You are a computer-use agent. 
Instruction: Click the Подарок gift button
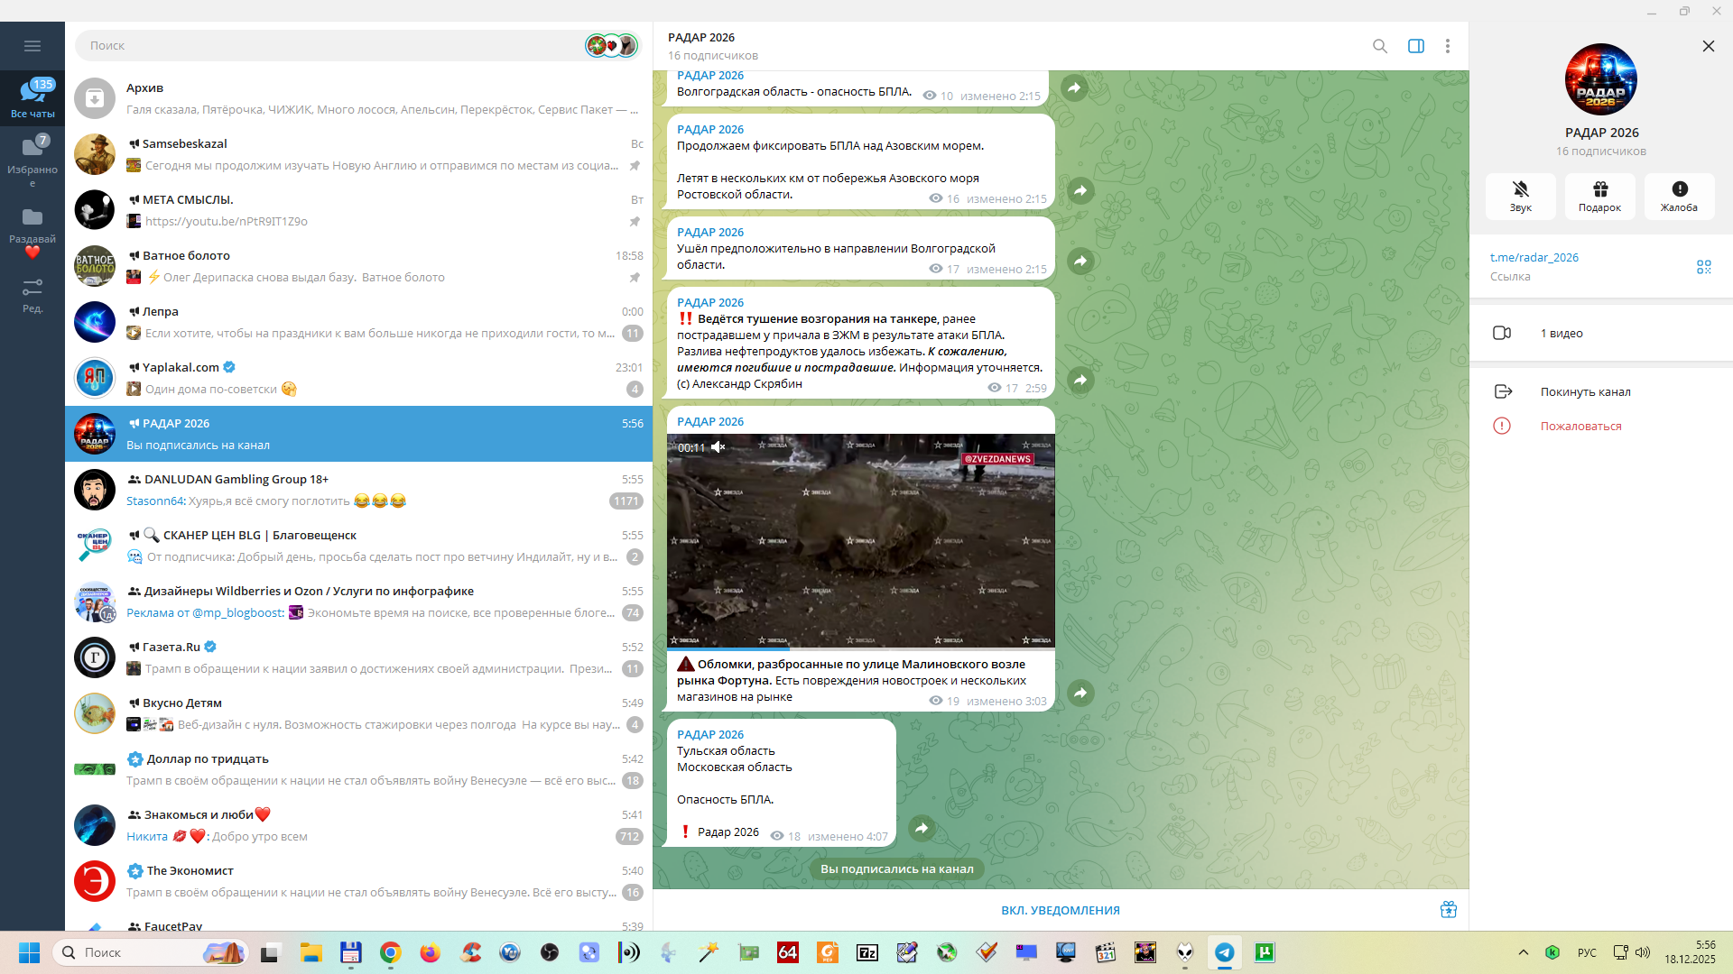pos(1599,196)
